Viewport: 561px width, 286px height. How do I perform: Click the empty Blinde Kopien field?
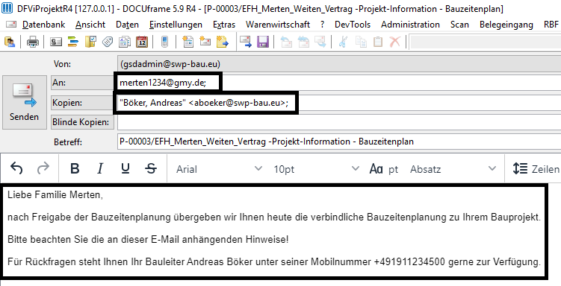coord(339,122)
